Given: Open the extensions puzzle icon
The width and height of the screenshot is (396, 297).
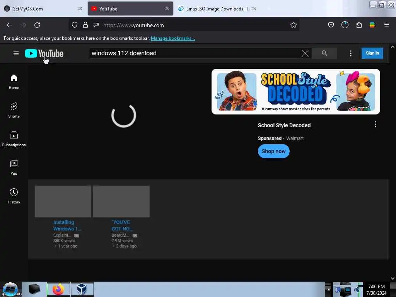Looking at the screenshot, I should coord(359,25).
